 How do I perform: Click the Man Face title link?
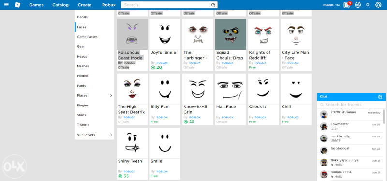coord(226,107)
